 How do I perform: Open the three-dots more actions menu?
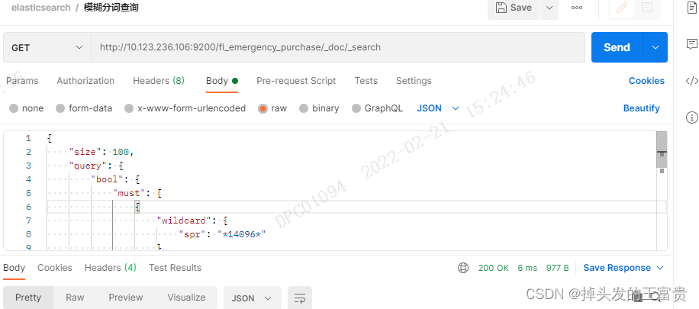coord(577,8)
